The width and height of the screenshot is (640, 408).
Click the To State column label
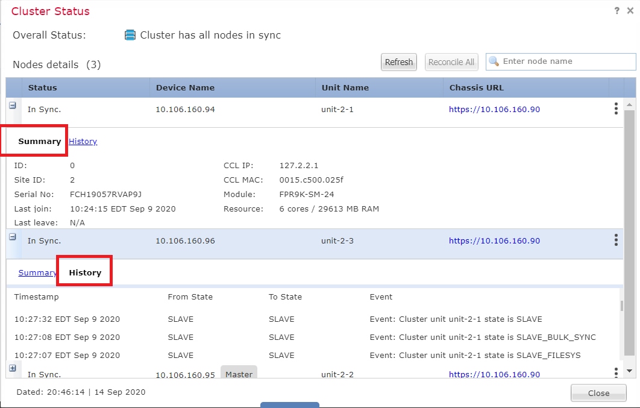point(285,297)
